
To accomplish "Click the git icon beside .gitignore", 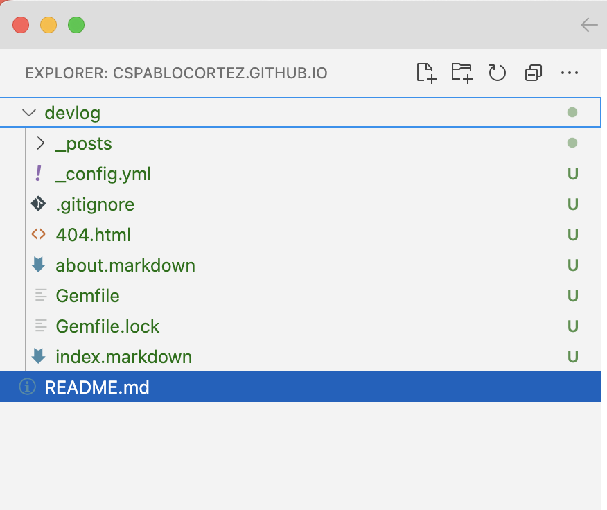I will [38, 204].
